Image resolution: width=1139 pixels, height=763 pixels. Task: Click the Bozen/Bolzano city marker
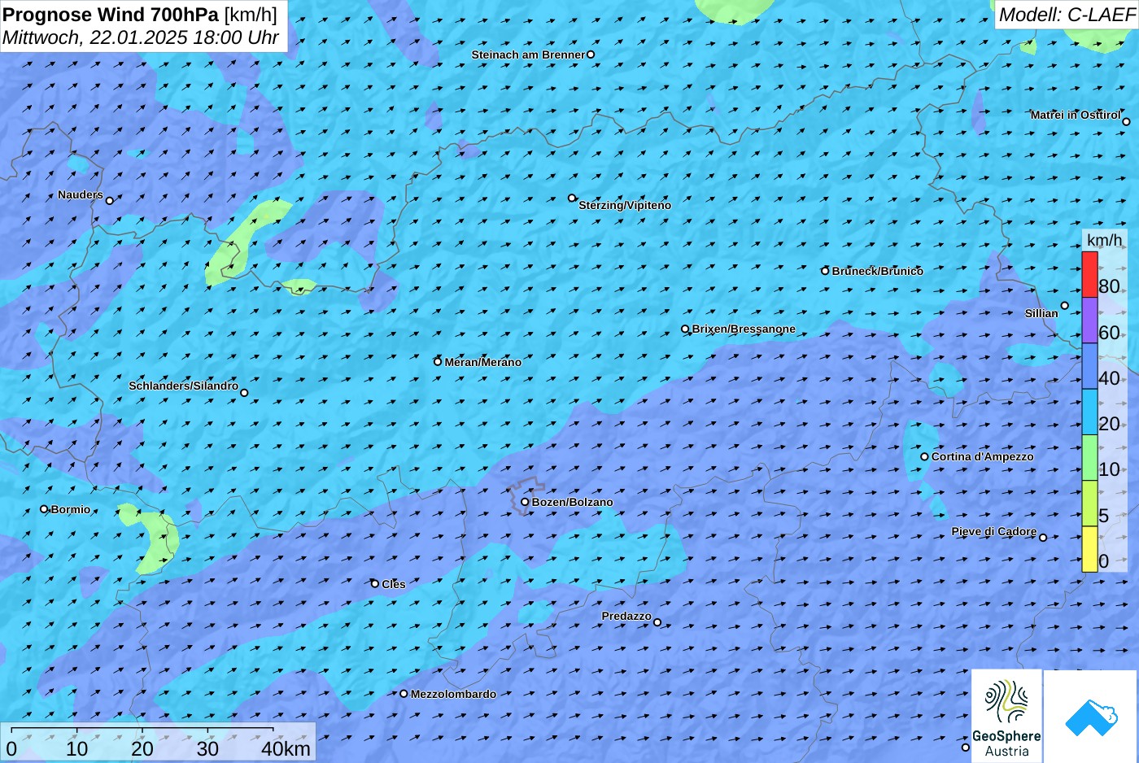[x=525, y=502]
